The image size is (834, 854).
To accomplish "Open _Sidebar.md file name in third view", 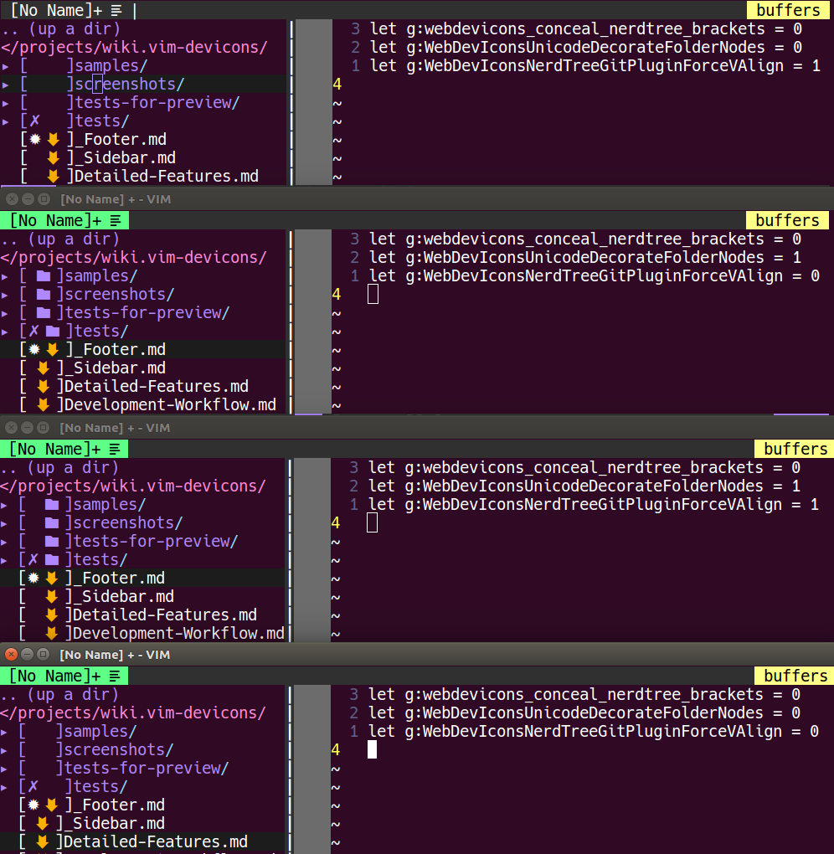I will (124, 596).
